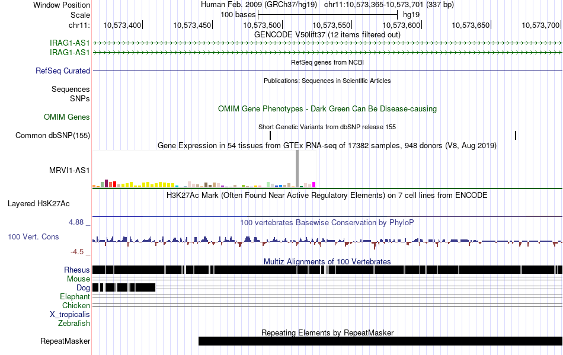Open OMIM Genes track label
This screenshot has height=355, width=563.
(67, 117)
